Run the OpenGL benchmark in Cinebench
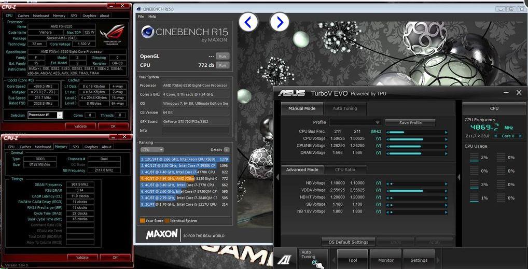 [x=222, y=56]
